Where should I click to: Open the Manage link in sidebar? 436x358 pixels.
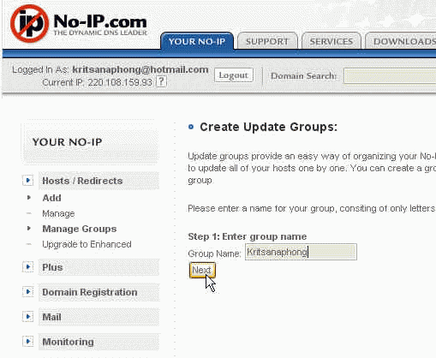pos(58,213)
